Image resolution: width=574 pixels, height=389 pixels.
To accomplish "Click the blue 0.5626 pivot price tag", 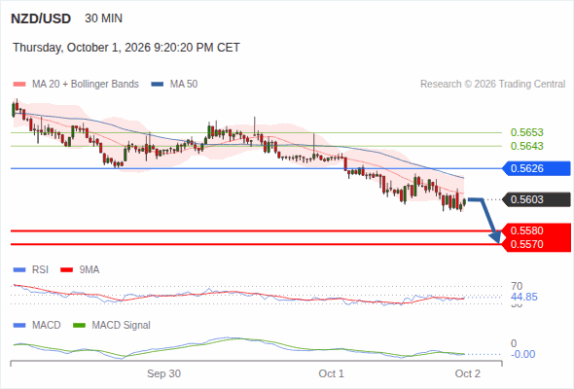I will tap(537, 168).
